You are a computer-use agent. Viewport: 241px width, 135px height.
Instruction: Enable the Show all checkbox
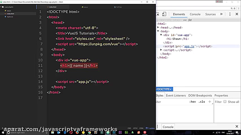[225, 102]
